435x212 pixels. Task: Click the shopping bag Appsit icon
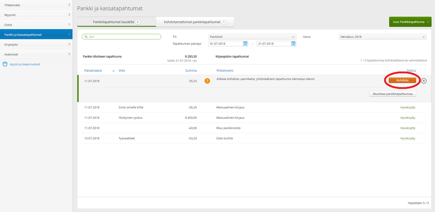(x=5, y=64)
